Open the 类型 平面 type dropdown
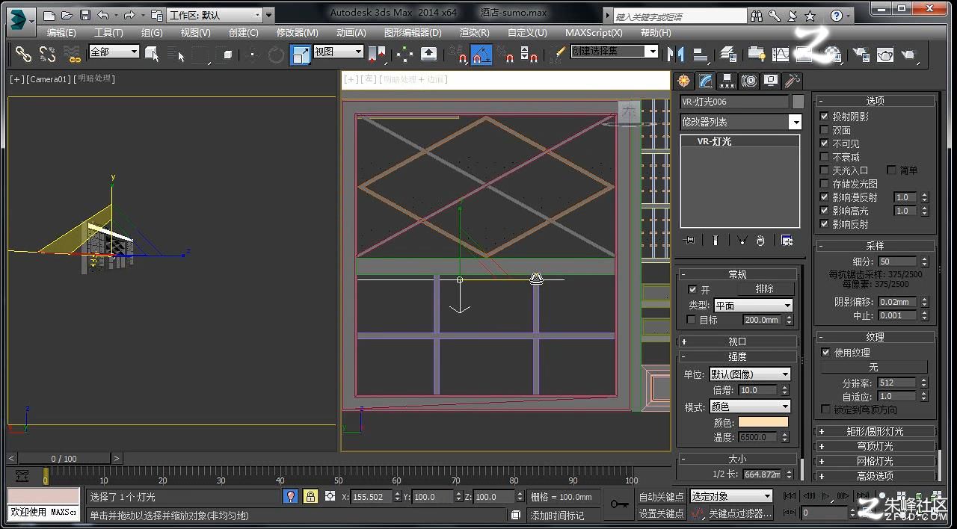The image size is (957, 529). click(x=753, y=305)
